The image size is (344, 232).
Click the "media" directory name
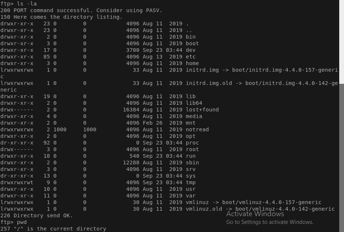(x=194, y=116)
